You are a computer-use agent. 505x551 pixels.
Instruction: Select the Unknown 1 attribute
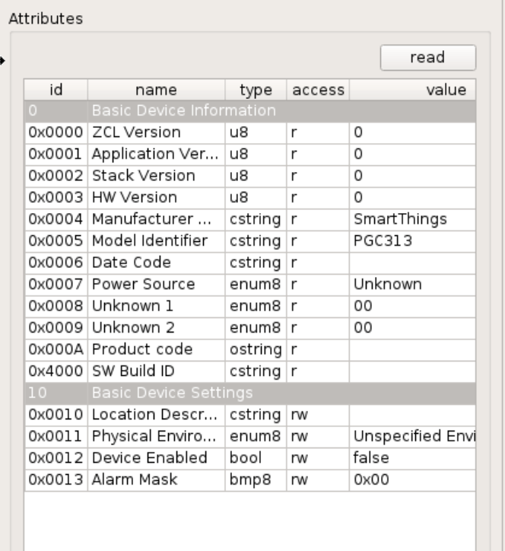click(x=156, y=306)
